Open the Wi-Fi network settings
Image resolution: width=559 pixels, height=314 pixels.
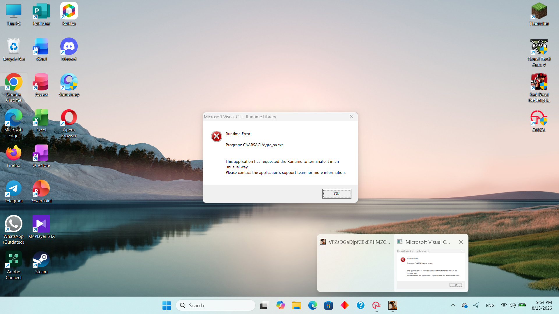point(504,305)
